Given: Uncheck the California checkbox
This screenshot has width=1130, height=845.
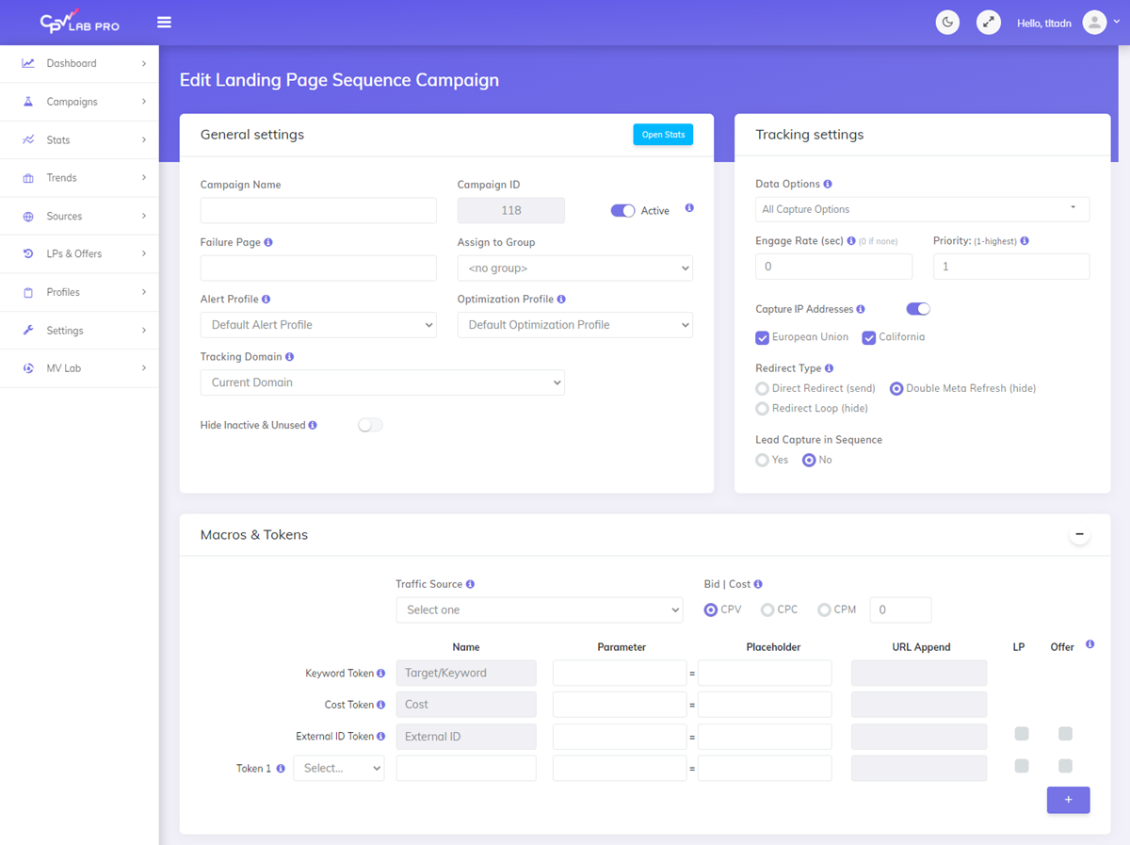Looking at the screenshot, I should [x=869, y=337].
